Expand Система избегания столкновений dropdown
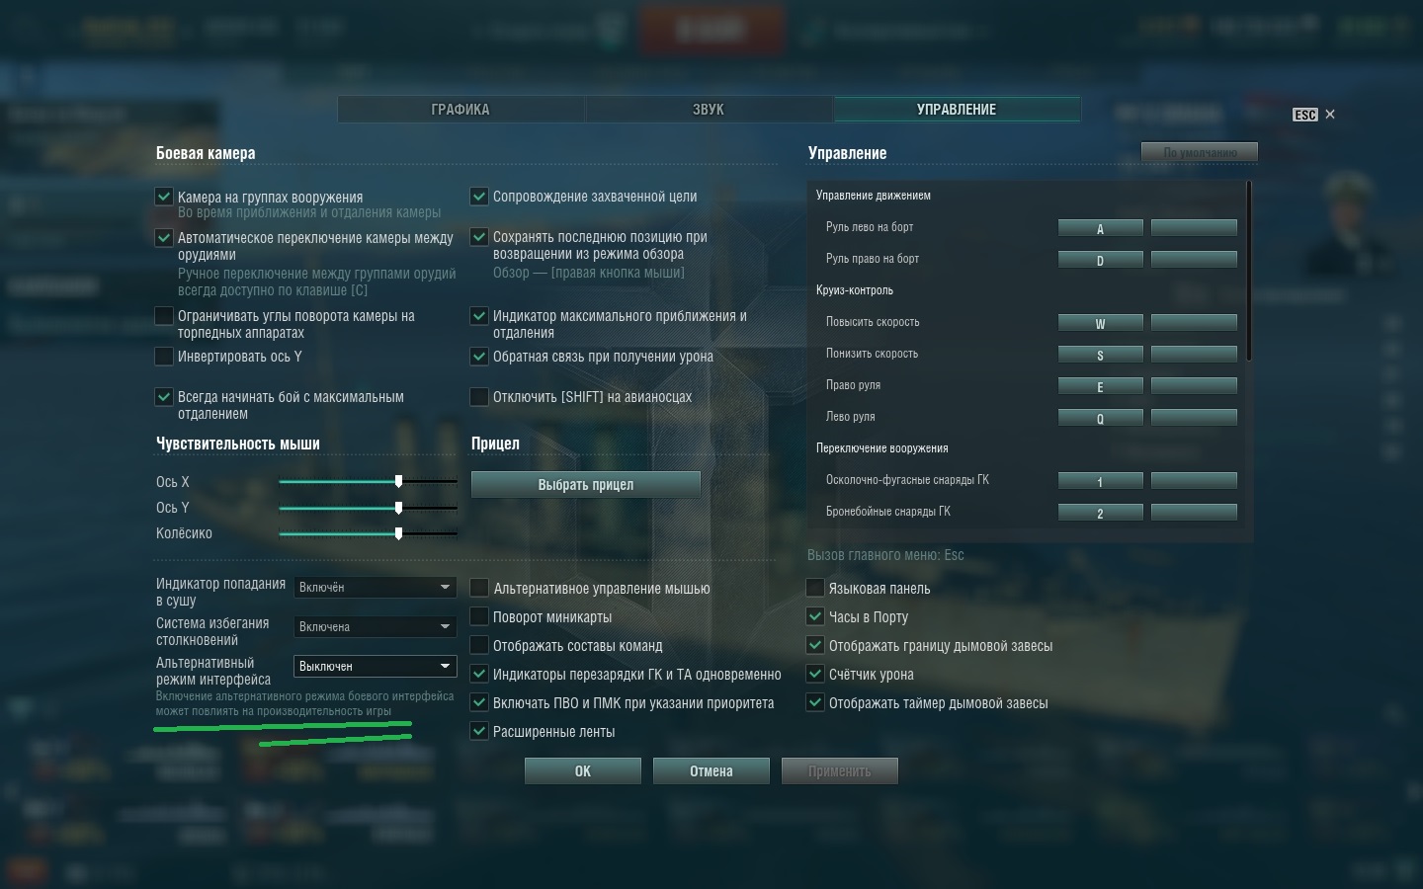The width and height of the screenshot is (1423, 889). (376, 626)
